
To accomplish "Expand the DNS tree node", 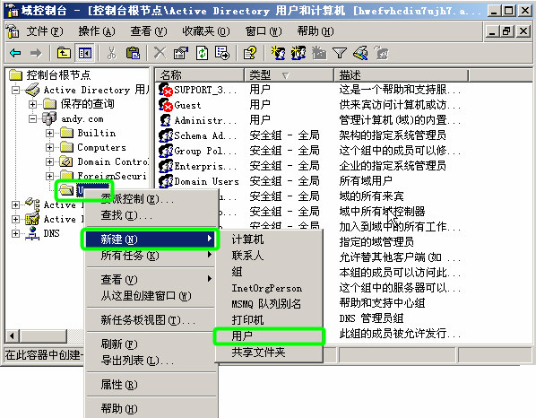I will (x=15, y=233).
